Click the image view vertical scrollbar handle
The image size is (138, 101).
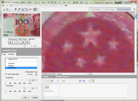pos(136,16)
